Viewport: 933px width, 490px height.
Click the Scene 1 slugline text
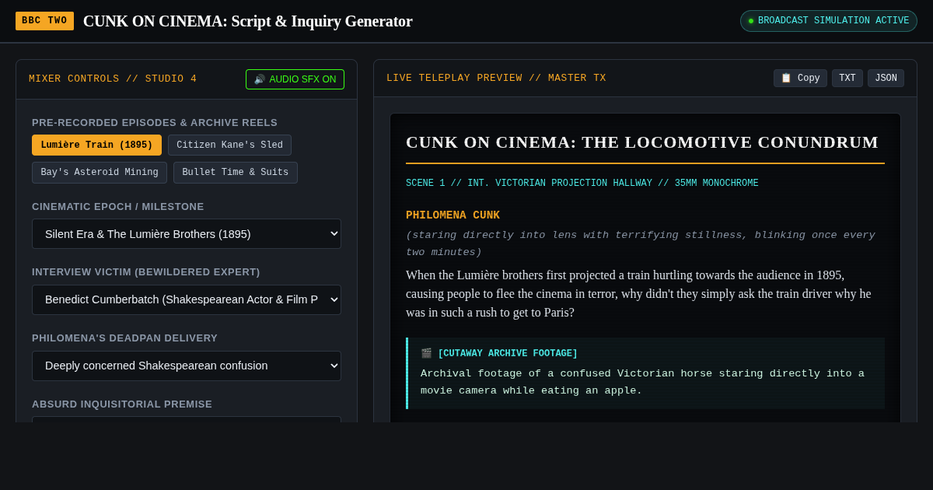tap(582, 184)
